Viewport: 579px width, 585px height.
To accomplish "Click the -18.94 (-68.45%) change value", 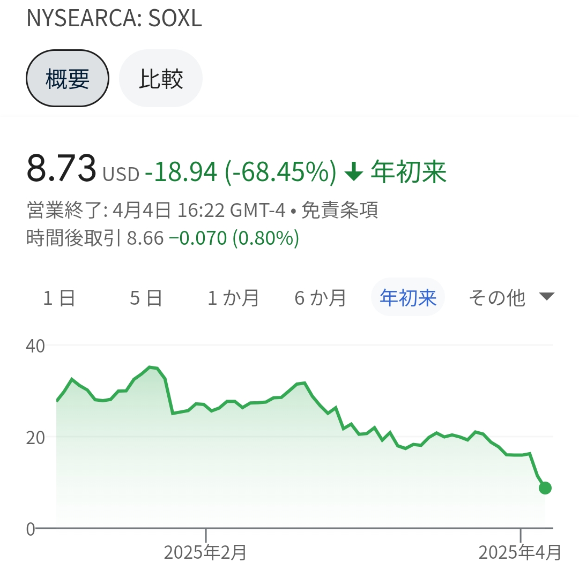I will (240, 172).
